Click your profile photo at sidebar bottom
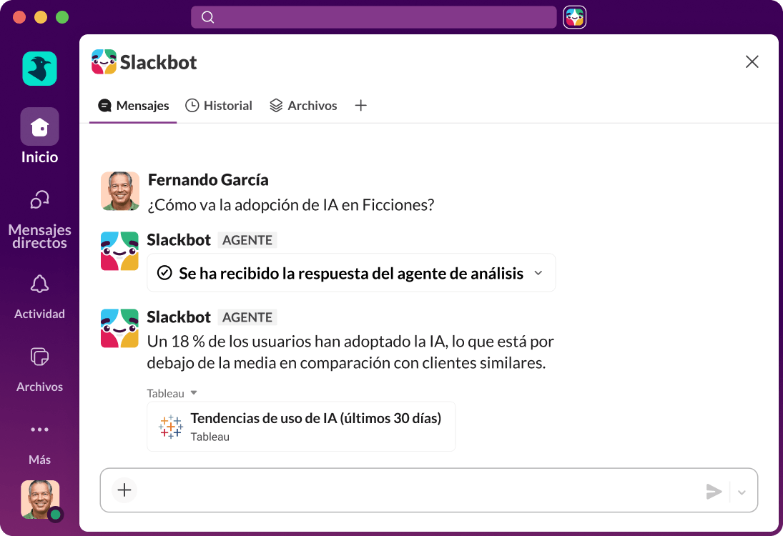 coord(39,500)
